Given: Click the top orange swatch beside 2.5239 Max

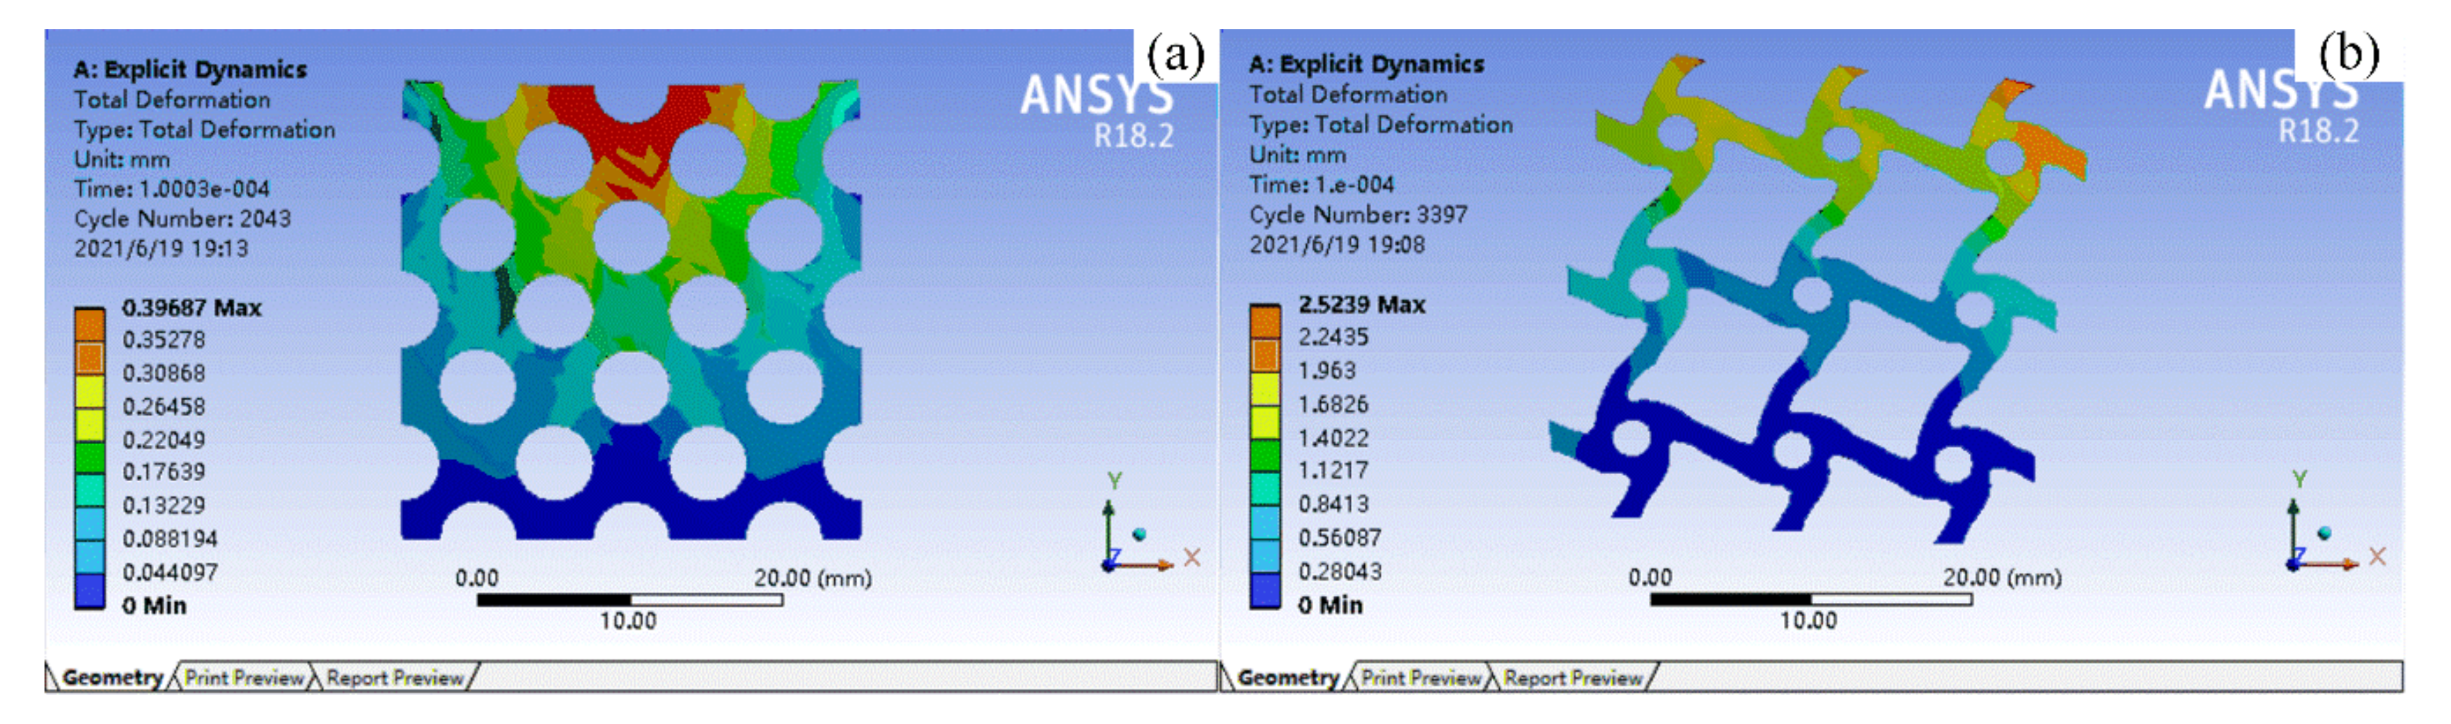Looking at the screenshot, I should (x=1264, y=321).
